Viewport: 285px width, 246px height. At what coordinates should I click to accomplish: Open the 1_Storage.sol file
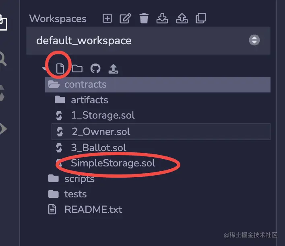[103, 115]
